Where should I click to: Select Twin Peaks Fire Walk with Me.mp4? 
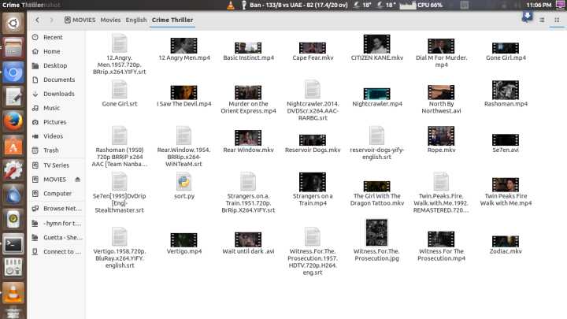click(x=506, y=192)
